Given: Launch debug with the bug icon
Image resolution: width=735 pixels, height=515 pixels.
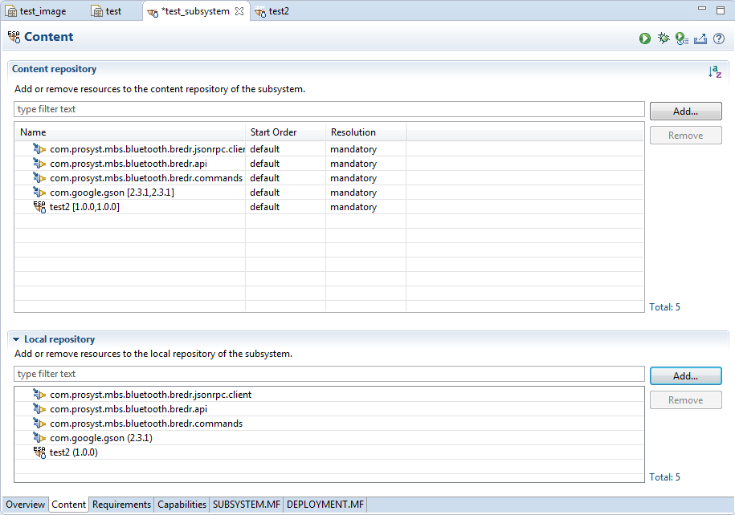Looking at the screenshot, I should coord(663,38).
